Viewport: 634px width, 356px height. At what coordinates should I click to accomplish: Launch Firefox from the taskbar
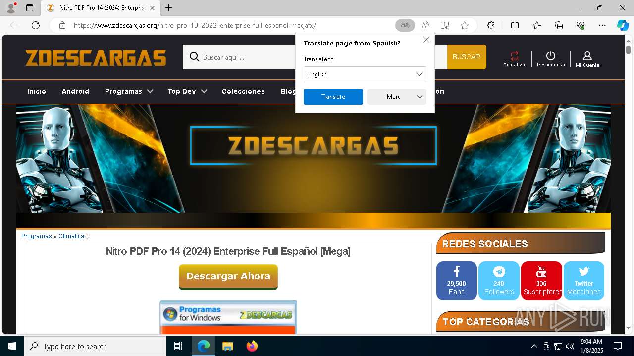pos(252,346)
